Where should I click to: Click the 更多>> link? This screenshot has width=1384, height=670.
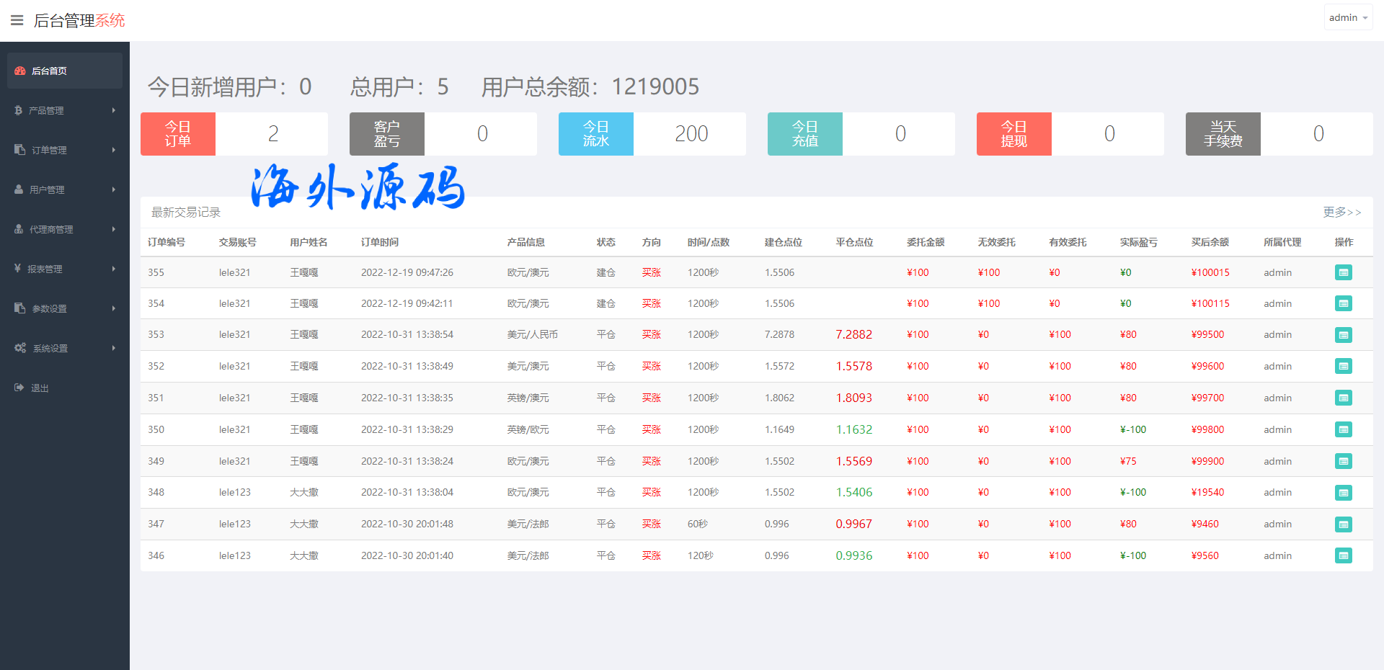point(1341,212)
